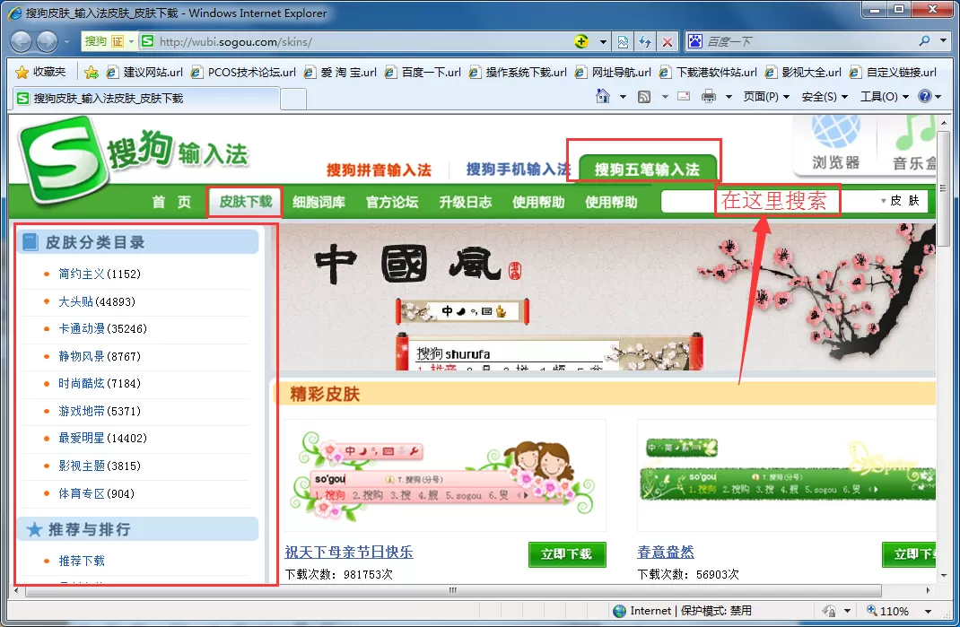
Task: Go back with the browser Back arrow
Action: tap(21, 41)
